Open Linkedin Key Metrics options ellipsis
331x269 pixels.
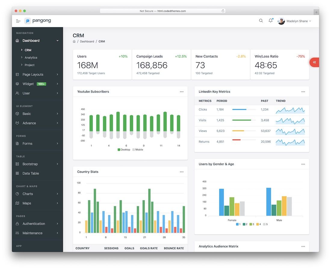pyautogui.click(x=303, y=92)
